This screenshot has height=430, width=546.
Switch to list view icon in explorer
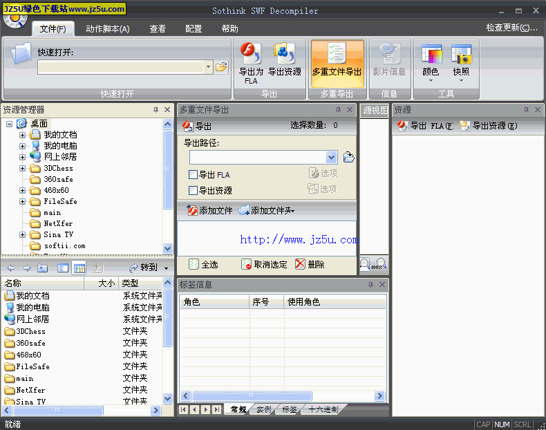click(63, 268)
